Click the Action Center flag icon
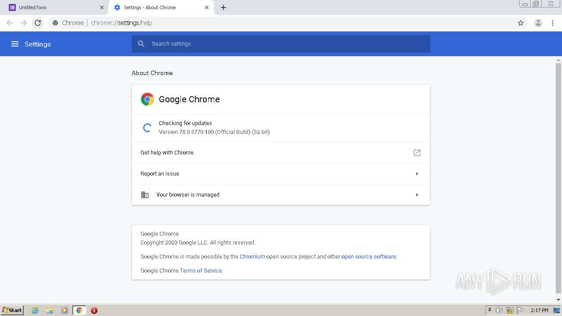 coord(520,310)
